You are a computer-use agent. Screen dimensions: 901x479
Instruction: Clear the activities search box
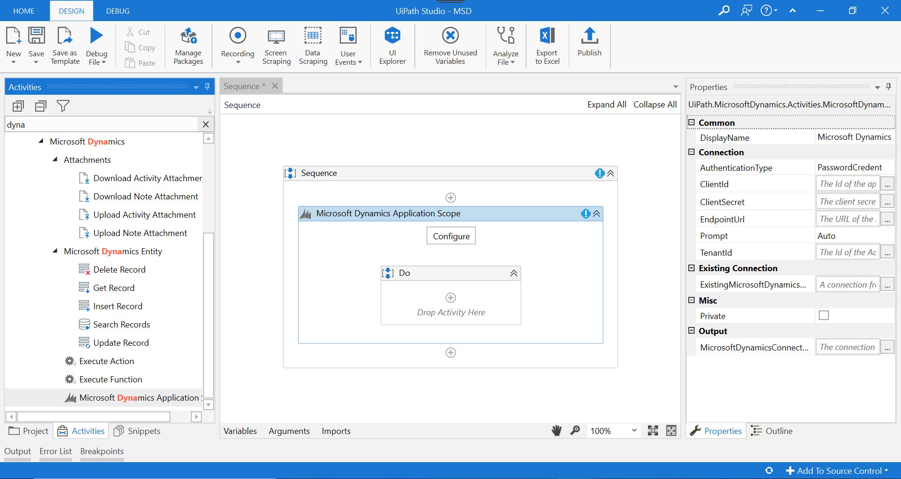[x=206, y=124]
